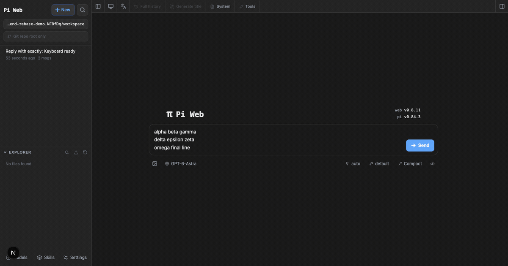Screen dimensions: 508x266
Task: Toggle the left sidebar panel icon
Action: pos(98,6)
